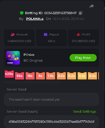Copy the Betting ID with copy icon
Image resolution: width=105 pixels, height=128 pixels.
pyautogui.click(x=81, y=13)
